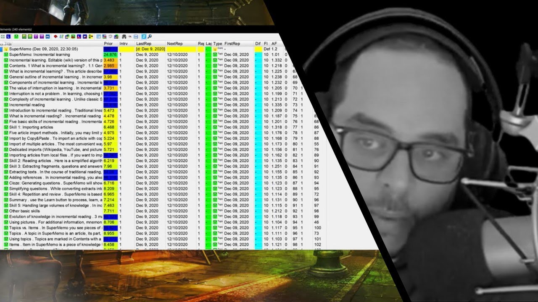Click the up-down sort arrows toolbar icon
The width and height of the screenshot is (538, 302).
point(61,37)
